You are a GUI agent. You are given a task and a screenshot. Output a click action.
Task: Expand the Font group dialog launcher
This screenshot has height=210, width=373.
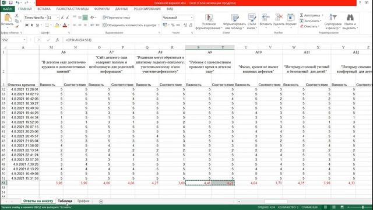click(x=69, y=33)
